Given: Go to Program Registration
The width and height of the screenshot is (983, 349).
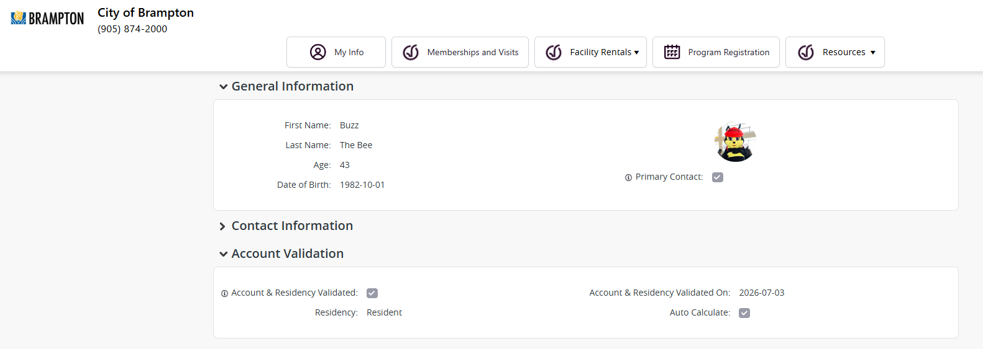Looking at the screenshot, I should [716, 52].
